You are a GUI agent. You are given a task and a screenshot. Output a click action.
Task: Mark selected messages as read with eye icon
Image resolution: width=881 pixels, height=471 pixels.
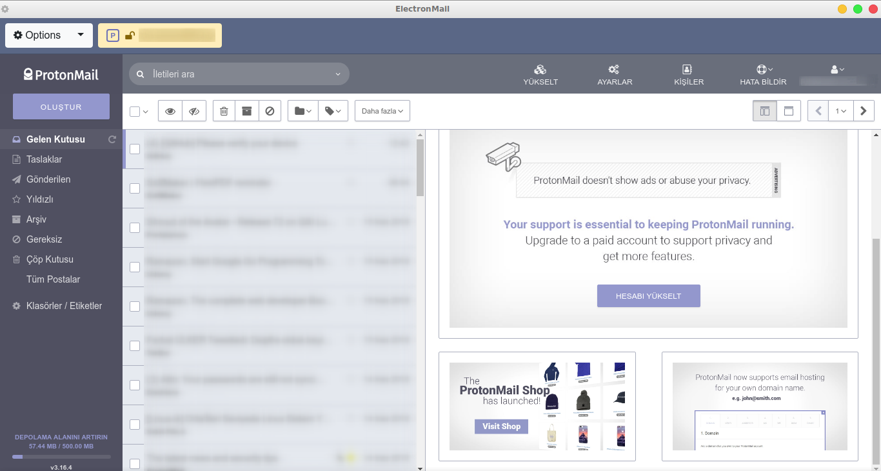click(170, 111)
